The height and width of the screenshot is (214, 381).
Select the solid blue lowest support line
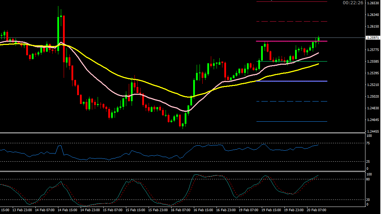click(291, 121)
